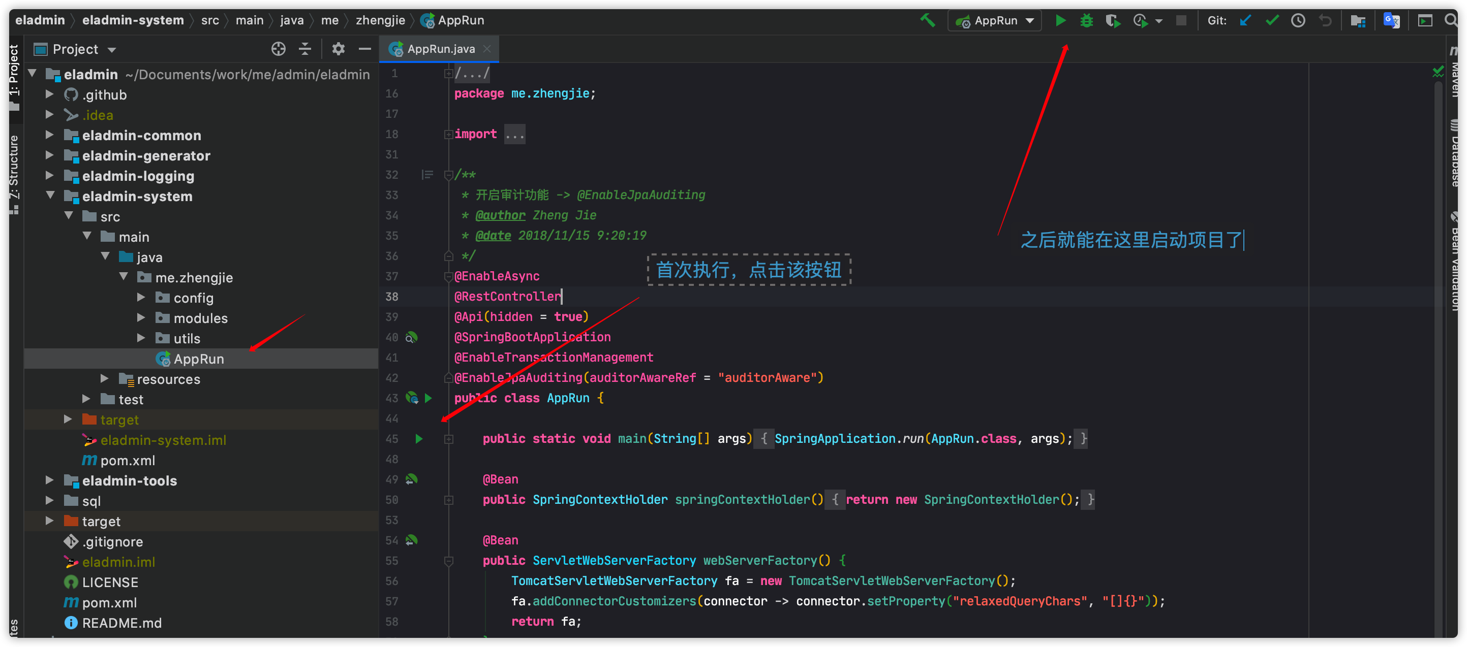The width and height of the screenshot is (1467, 647).
Task: Open Project Structure folder icon
Action: point(1358,20)
